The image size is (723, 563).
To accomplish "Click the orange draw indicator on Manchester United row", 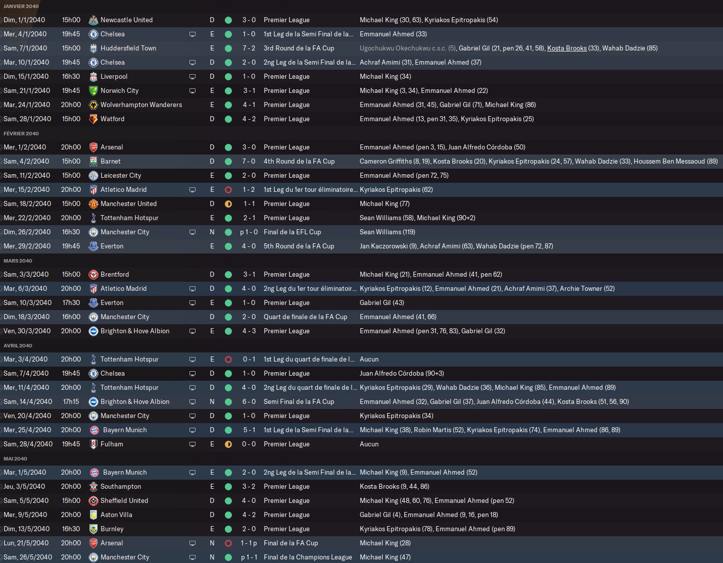I will [x=228, y=204].
